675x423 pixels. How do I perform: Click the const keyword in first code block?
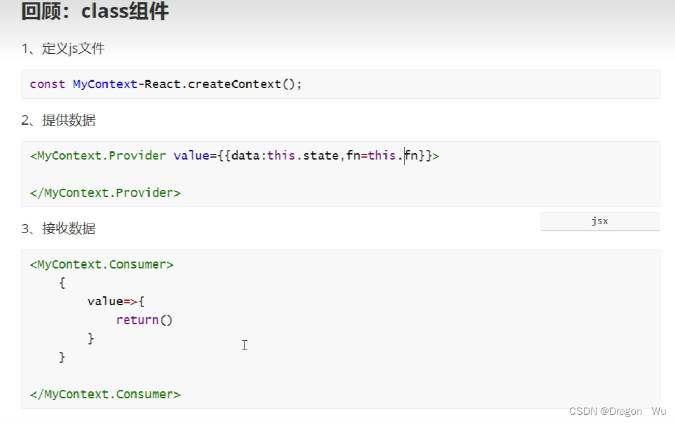[47, 84]
